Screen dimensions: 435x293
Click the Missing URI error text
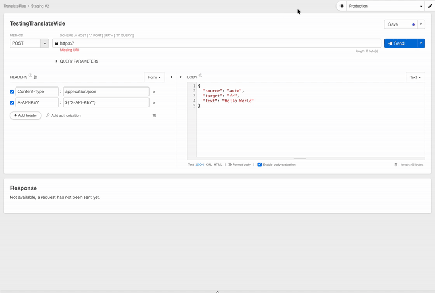70,50
